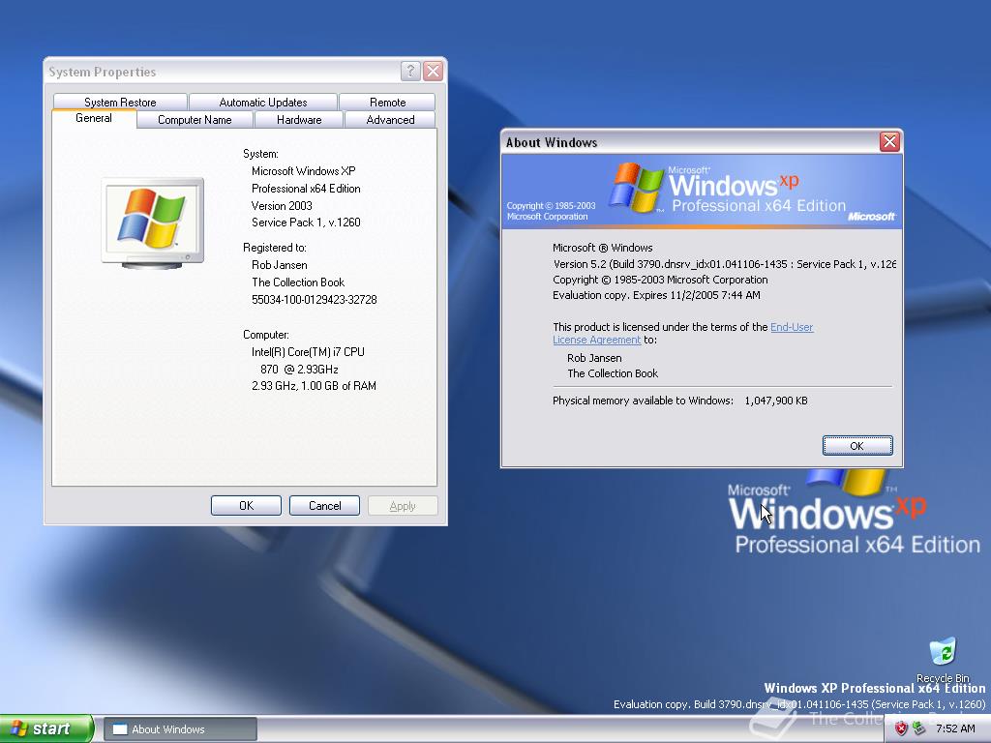Click 'Physical memory available to Windows:' label
This screenshot has height=743, width=991.
point(643,401)
